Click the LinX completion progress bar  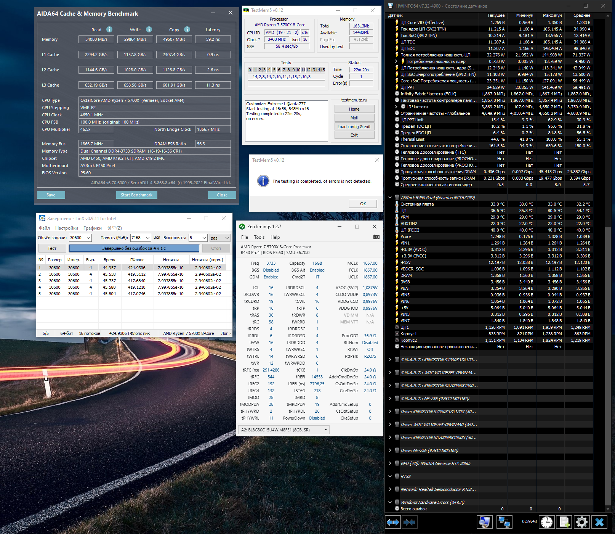[134, 248]
